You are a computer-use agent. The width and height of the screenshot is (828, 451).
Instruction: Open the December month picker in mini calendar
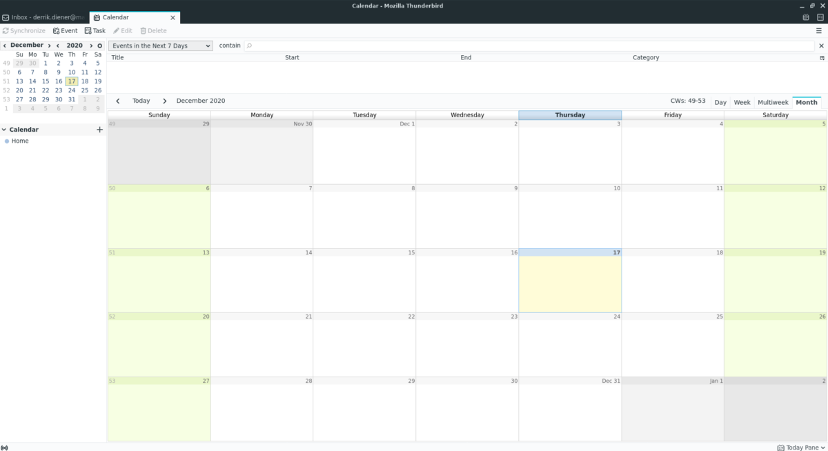27,46
